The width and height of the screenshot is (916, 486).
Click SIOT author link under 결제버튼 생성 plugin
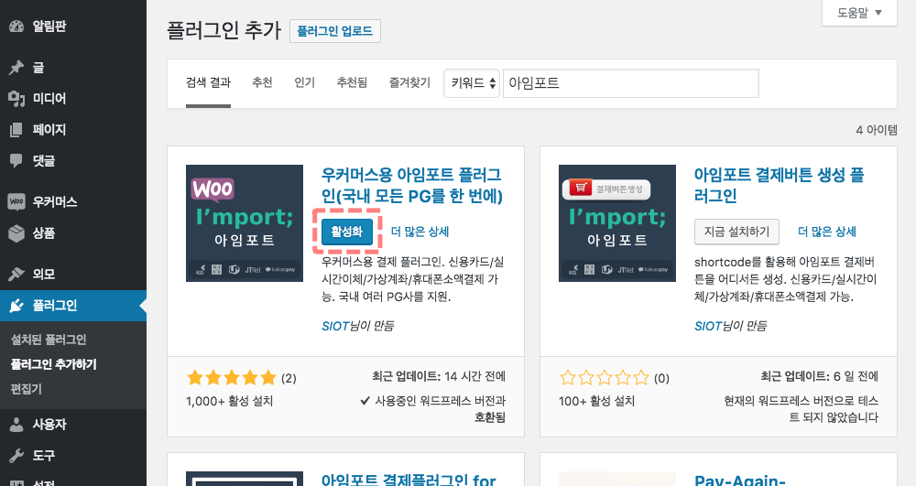click(708, 326)
